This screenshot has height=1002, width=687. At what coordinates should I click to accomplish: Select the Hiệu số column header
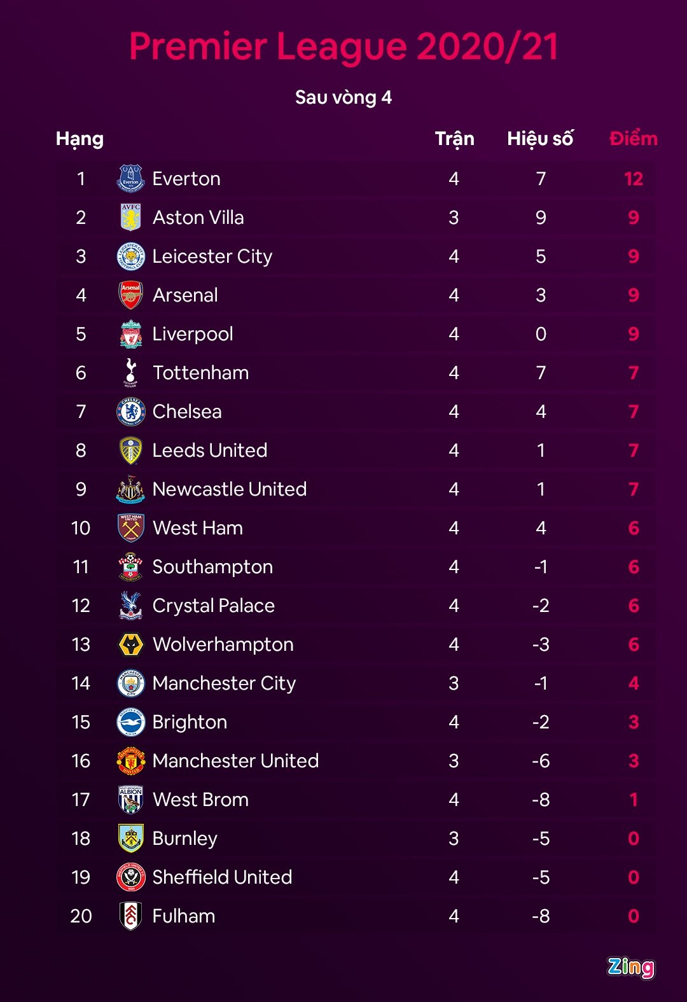[540, 139]
